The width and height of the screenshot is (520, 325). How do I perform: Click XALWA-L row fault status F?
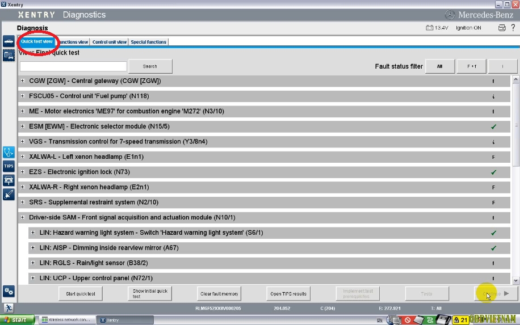(493, 157)
